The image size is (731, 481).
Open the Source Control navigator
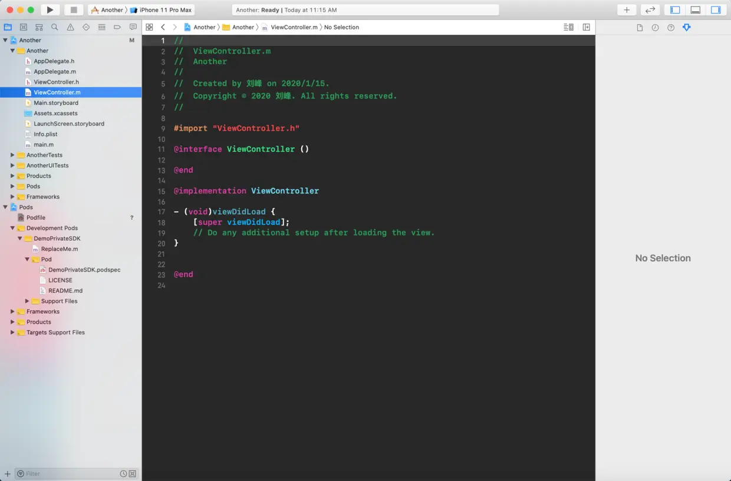coord(24,27)
